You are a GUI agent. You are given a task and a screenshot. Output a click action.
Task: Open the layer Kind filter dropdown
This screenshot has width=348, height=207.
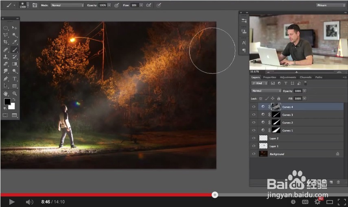click(x=260, y=83)
